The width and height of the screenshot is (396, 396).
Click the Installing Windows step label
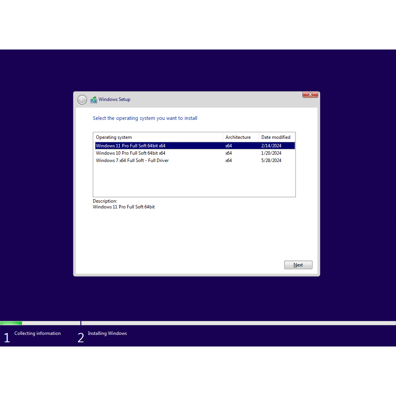pyautogui.click(x=107, y=333)
